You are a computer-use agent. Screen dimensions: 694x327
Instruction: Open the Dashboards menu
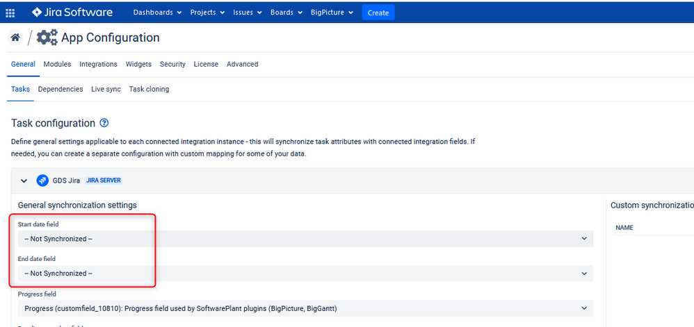pyautogui.click(x=158, y=12)
